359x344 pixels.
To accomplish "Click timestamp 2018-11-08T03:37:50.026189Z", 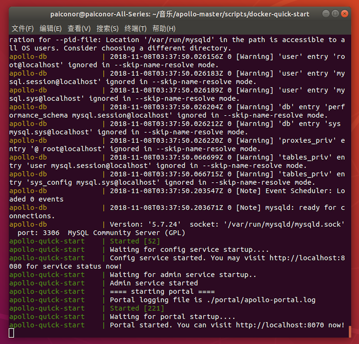I will pyautogui.click(x=167, y=90).
